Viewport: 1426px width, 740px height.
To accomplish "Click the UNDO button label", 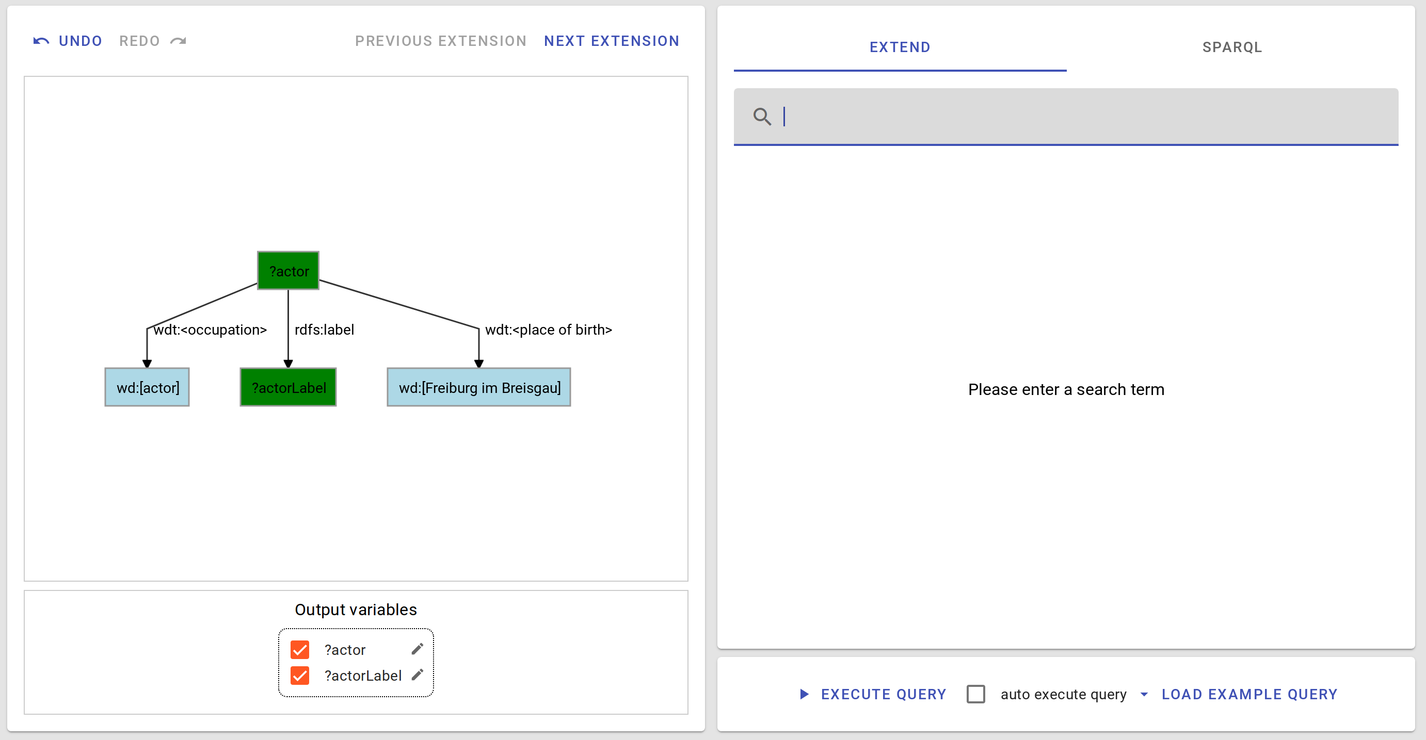I will coord(81,41).
